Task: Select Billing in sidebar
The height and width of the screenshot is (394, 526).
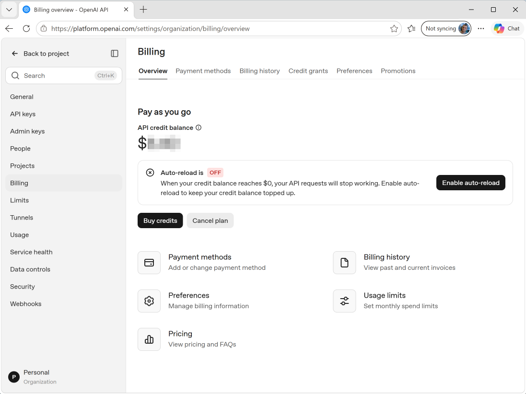Action: (64, 183)
